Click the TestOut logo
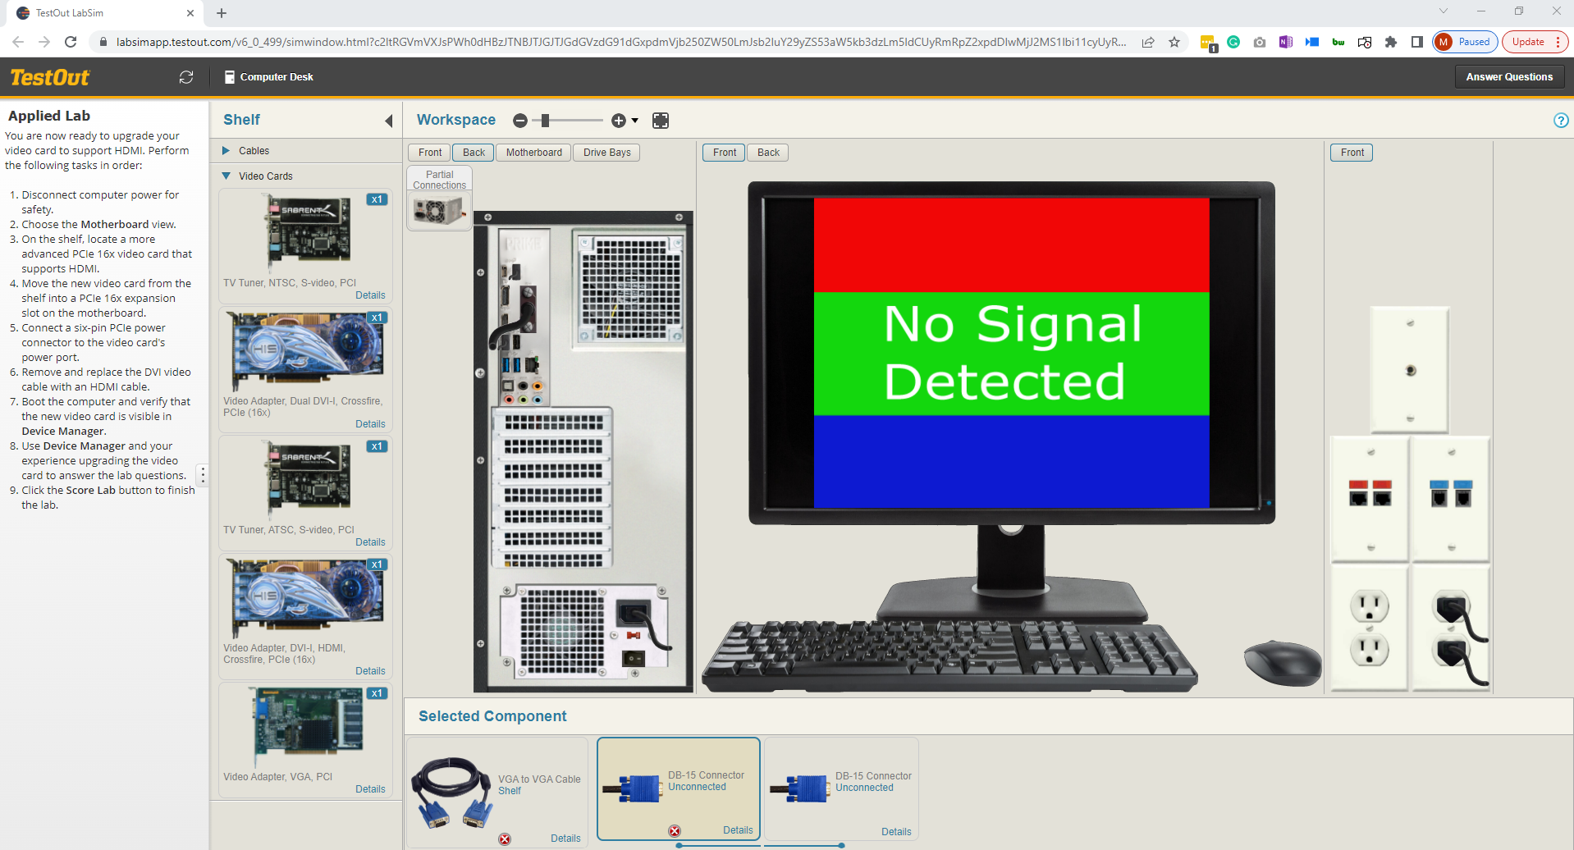 [50, 77]
